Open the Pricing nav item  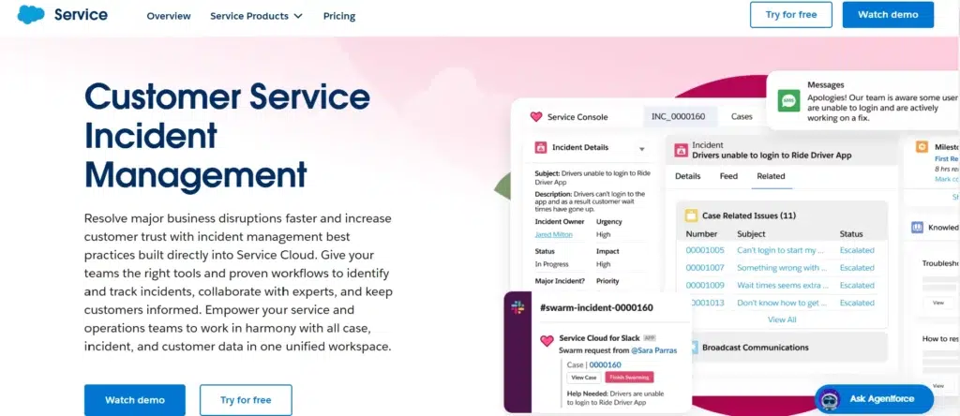coord(339,16)
